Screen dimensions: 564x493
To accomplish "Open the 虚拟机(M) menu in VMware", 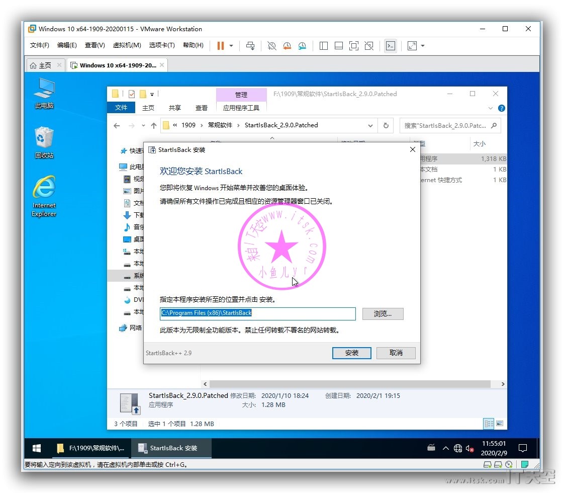I will (127, 45).
